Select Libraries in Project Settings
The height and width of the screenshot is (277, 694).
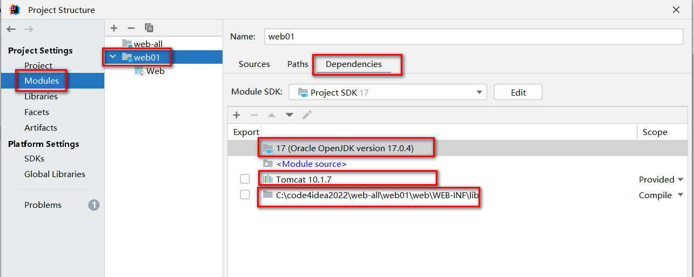point(41,97)
